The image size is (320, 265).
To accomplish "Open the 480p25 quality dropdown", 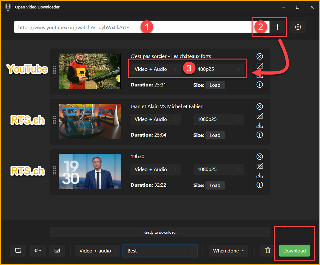I will click(x=219, y=69).
